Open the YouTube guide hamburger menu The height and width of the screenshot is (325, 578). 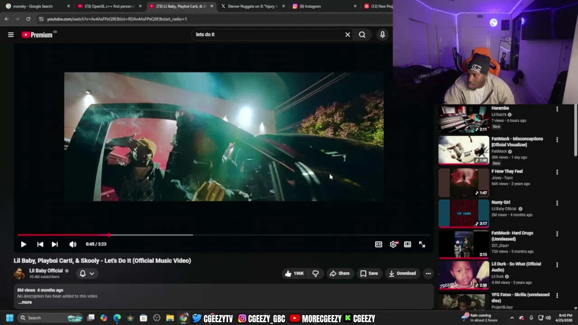click(x=11, y=35)
